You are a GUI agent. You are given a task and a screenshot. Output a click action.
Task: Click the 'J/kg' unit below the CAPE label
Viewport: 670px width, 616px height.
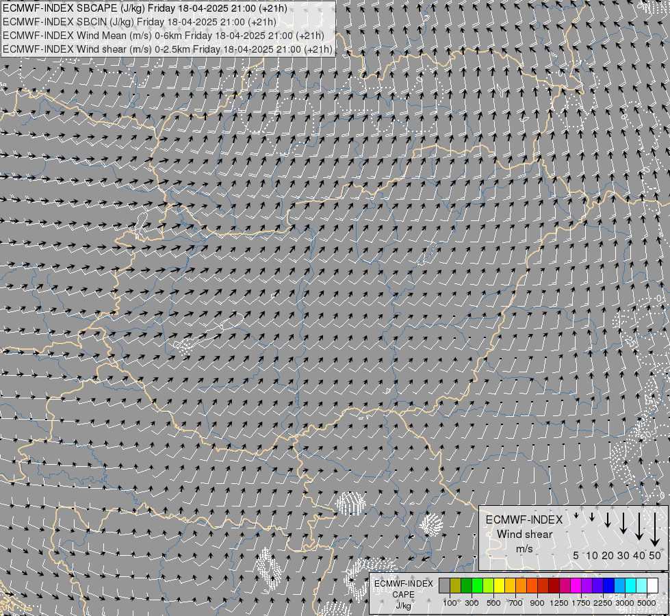(403, 606)
